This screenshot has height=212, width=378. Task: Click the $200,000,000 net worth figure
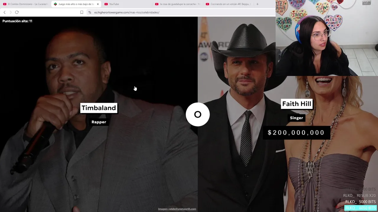click(296, 132)
